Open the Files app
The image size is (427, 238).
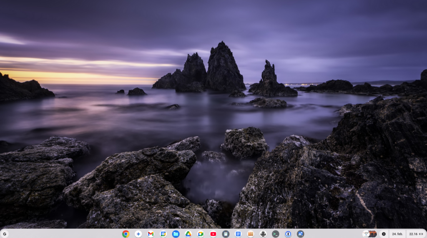tap(176, 234)
